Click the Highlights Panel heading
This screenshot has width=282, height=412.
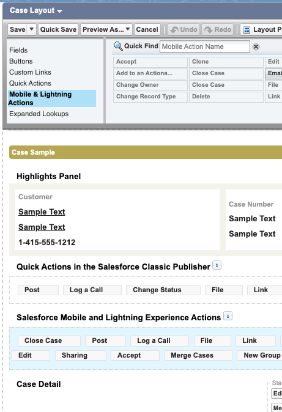coord(49,176)
